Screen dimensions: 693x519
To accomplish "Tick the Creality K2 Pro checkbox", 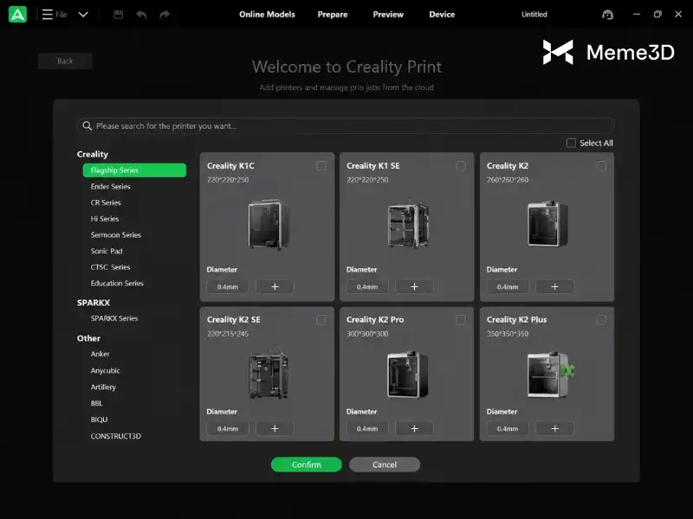I will click(x=461, y=319).
